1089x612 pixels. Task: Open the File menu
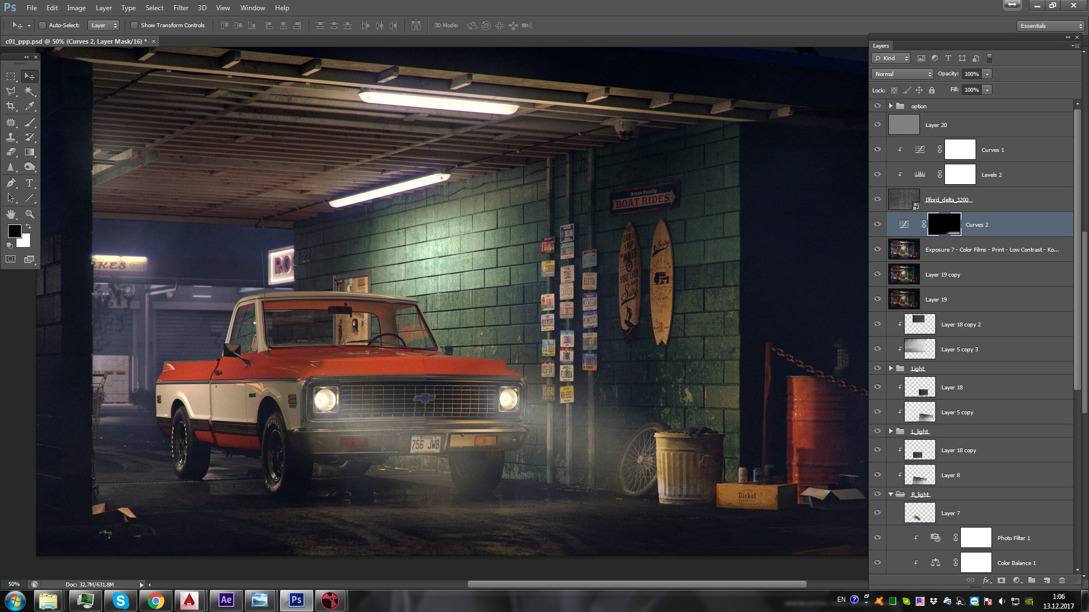coord(32,8)
